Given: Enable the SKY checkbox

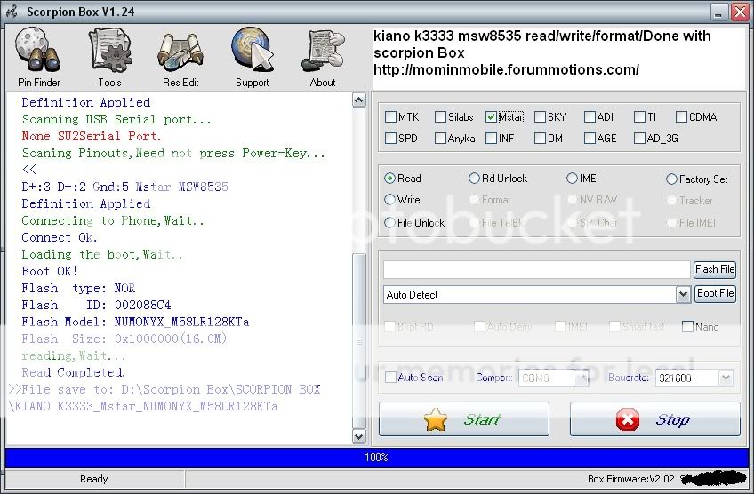Looking at the screenshot, I should click(540, 116).
